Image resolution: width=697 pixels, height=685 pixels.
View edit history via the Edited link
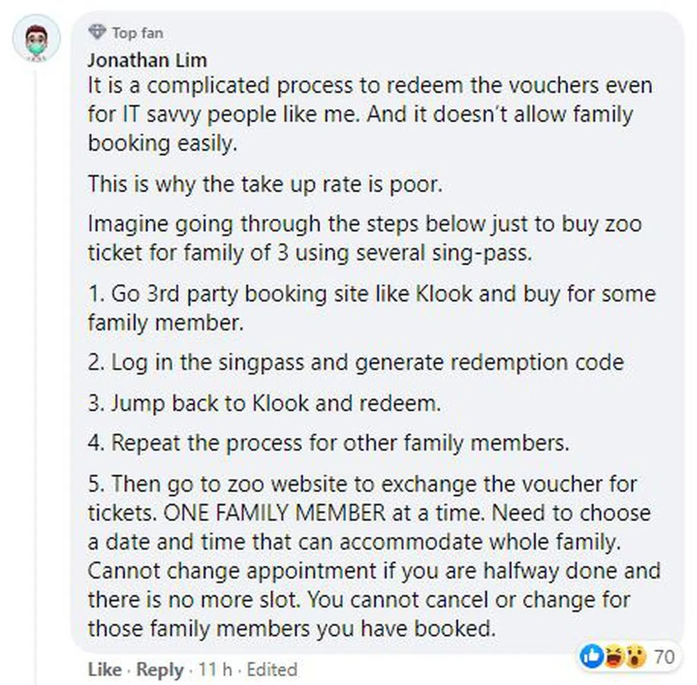[272, 669]
